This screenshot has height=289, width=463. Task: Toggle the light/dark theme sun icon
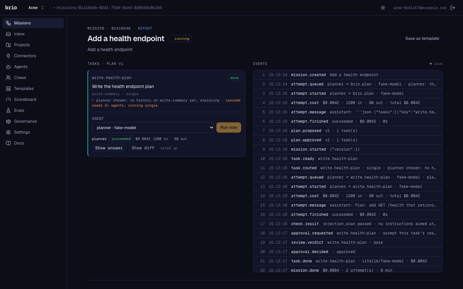point(383,8)
